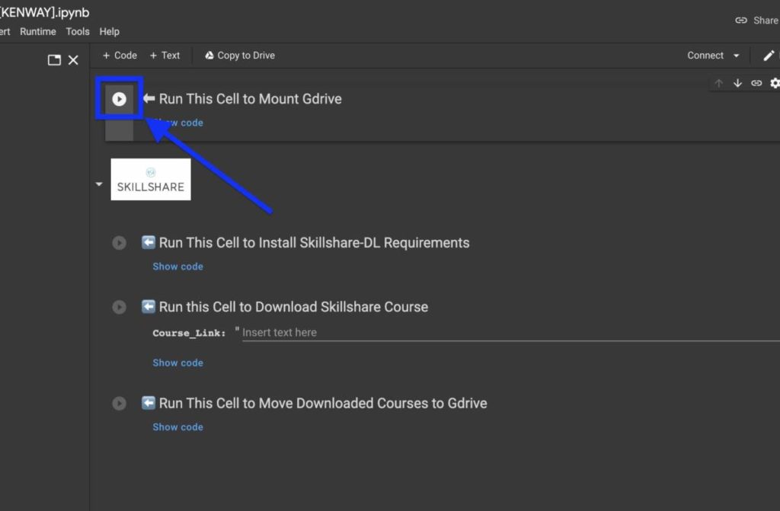Click the SKILLSHARE logo image
The height and width of the screenshot is (511, 780).
pos(151,180)
